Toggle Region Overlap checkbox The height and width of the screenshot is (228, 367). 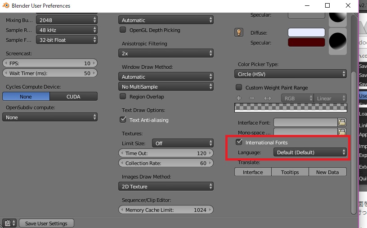123,96
